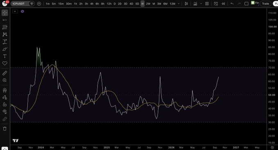Switch to the 30m timeframe
The width and height of the screenshot is (278, 150).
69,4
